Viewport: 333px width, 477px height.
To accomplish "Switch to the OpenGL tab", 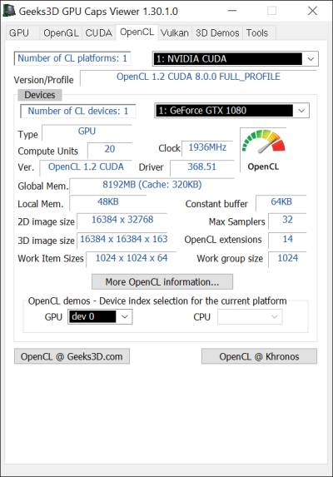I will pyautogui.click(x=61, y=32).
